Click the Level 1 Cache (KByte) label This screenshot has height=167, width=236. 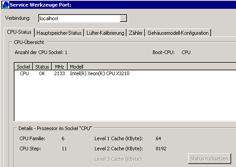click(x=119, y=138)
